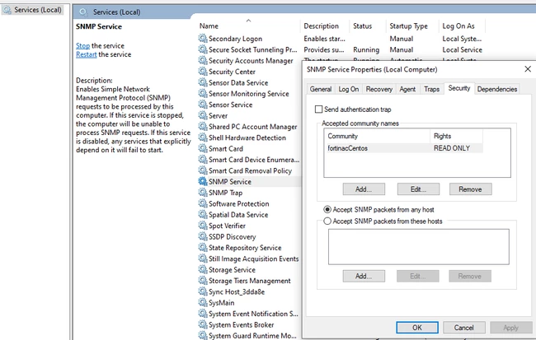Click the gear icon for State Repository Service
Image resolution: width=536 pixels, height=340 pixels.
(203, 248)
